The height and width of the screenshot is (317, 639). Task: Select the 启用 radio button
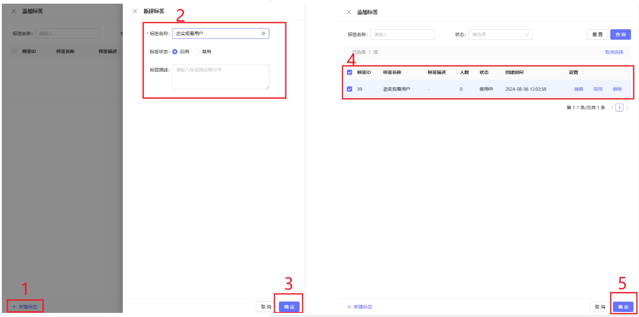click(175, 52)
